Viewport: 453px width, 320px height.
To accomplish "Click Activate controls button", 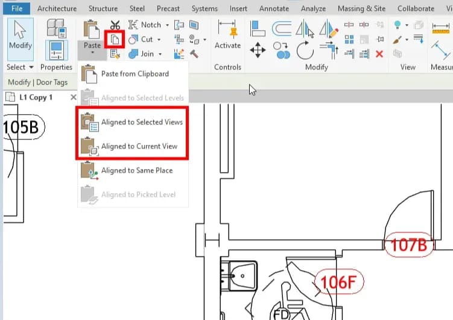I will (227, 34).
